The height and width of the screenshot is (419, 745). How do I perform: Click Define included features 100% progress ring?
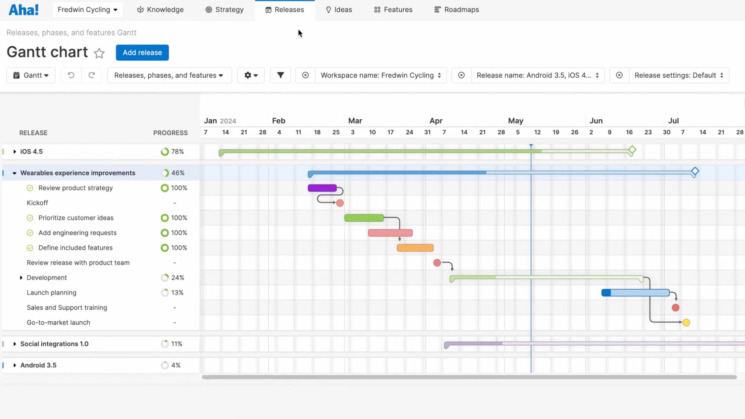[165, 248]
